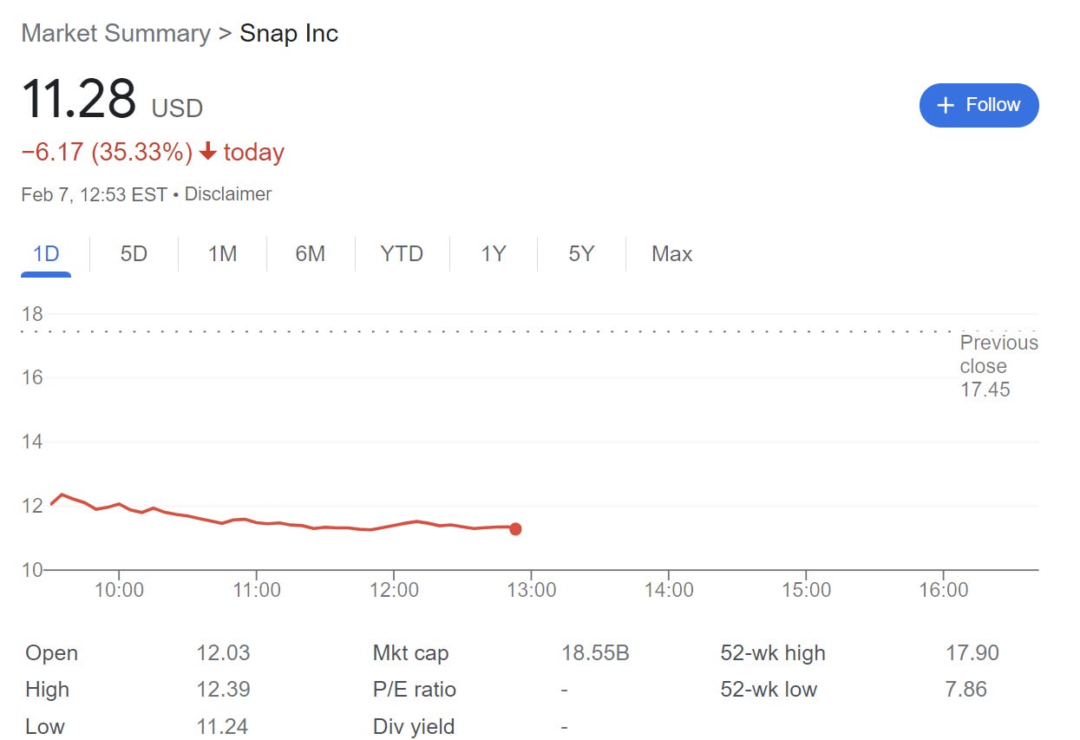Screen dimensions: 1080x740
Task: Switch to the 1Y range tab
Action: tap(494, 254)
